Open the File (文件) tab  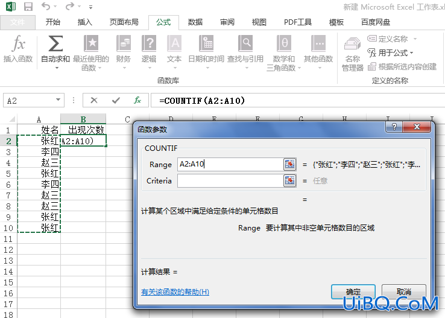click(x=17, y=22)
